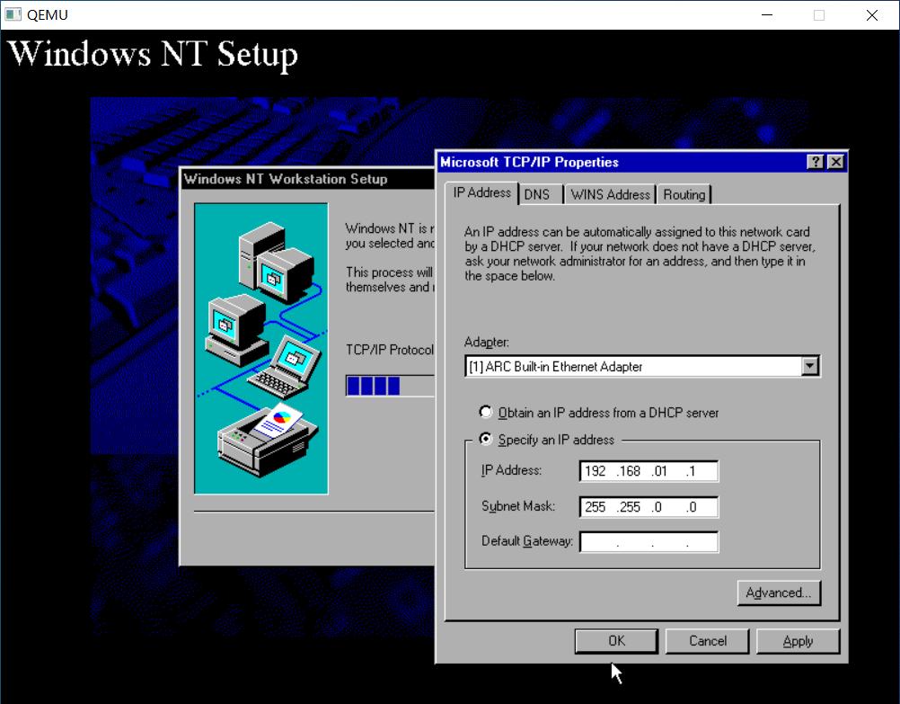Select the DNS tab
This screenshot has width=900, height=704.
pyautogui.click(x=539, y=194)
